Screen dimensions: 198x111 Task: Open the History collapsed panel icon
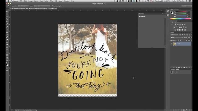pyautogui.click(x=168, y=11)
